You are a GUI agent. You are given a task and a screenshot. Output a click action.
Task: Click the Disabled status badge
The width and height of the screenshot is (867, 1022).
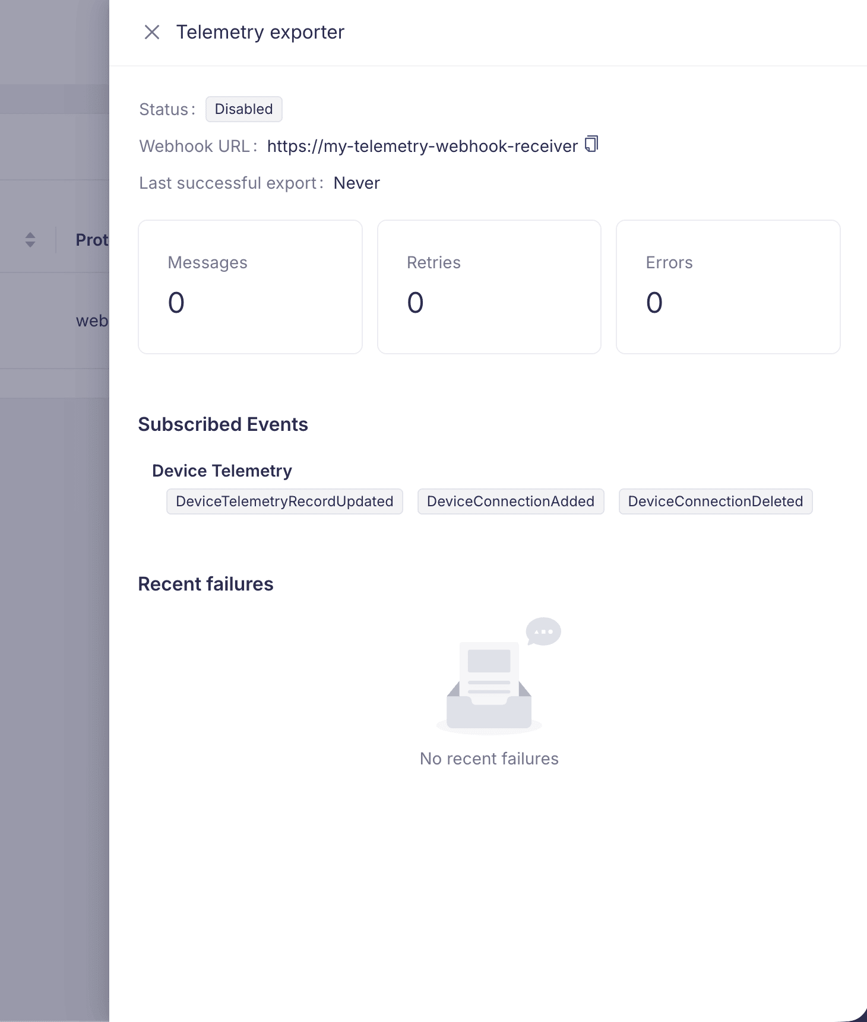(244, 109)
